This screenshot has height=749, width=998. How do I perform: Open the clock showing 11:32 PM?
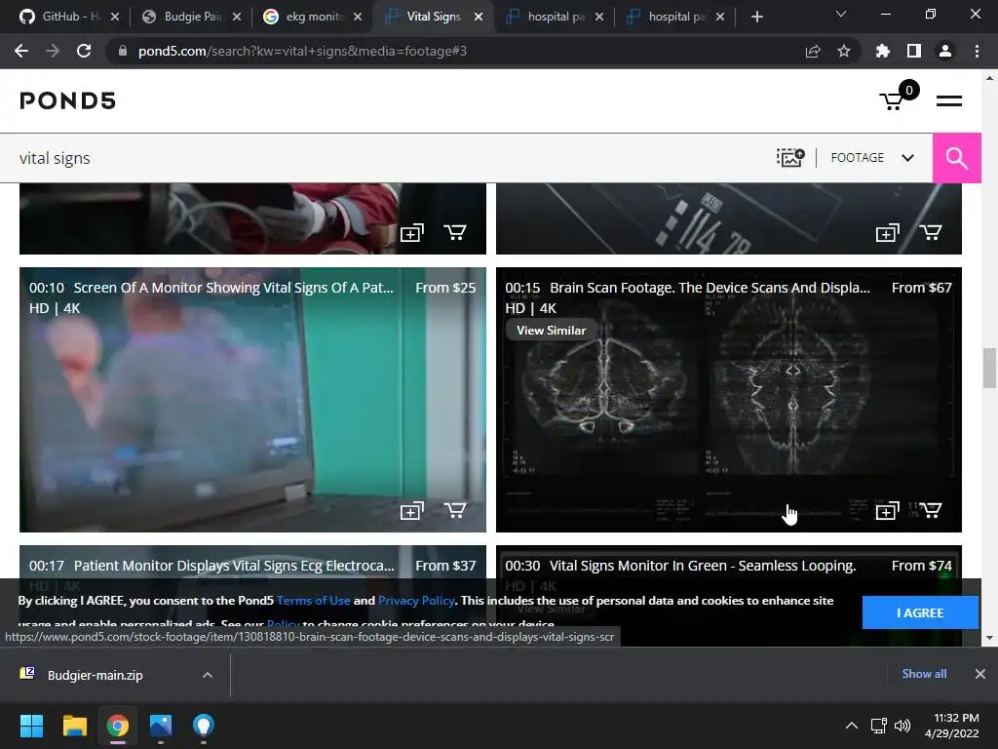(x=952, y=726)
